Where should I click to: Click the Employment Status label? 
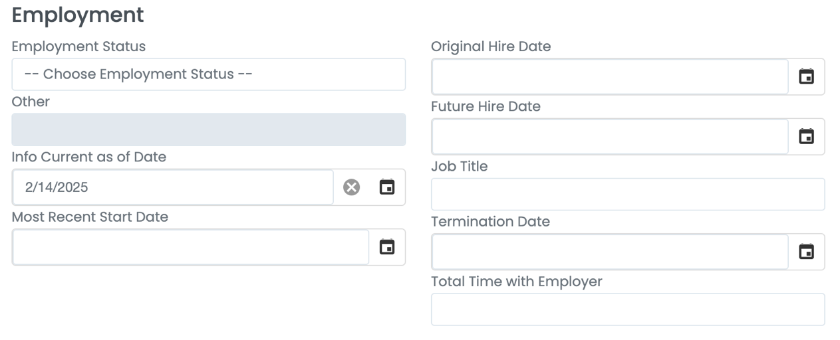78,46
